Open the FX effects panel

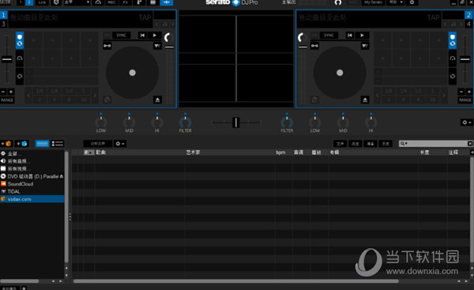click(x=125, y=2)
